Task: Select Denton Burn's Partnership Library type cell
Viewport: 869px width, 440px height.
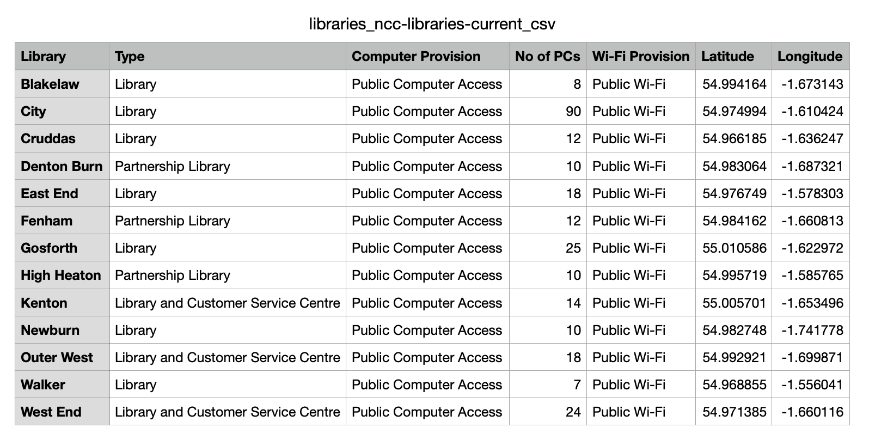Action: tap(228, 166)
